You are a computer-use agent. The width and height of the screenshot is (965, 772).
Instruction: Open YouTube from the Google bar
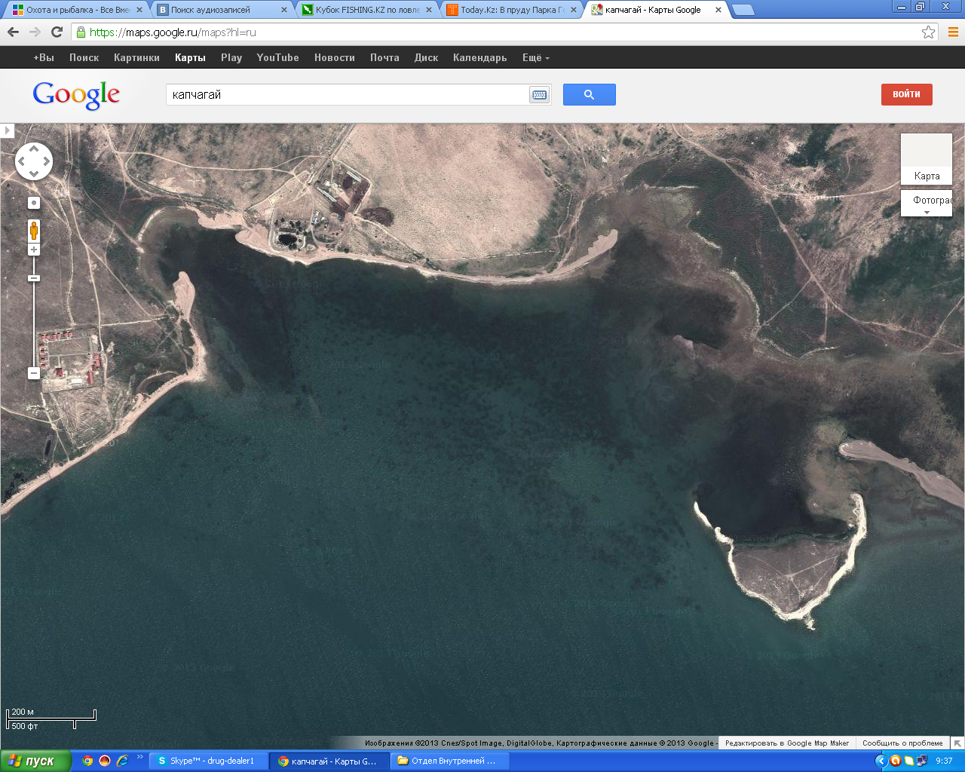pos(277,58)
